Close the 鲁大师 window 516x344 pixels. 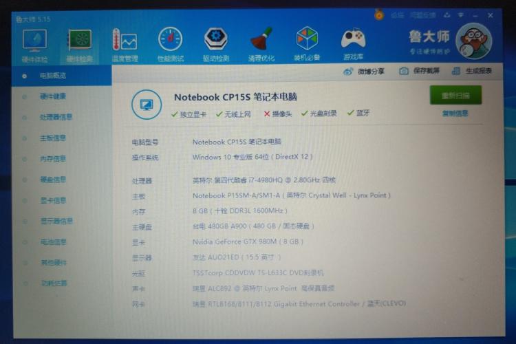491,15
